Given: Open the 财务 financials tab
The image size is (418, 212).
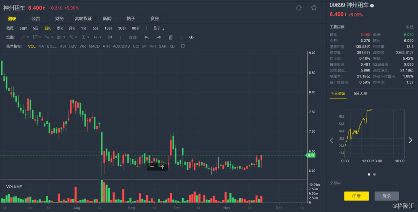Looking at the screenshot, I should tap(59, 18).
